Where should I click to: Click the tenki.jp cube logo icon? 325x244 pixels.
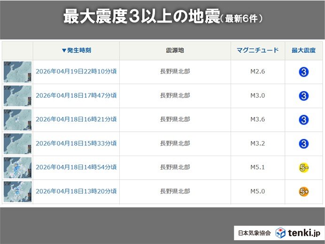click(x=280, y=233)
